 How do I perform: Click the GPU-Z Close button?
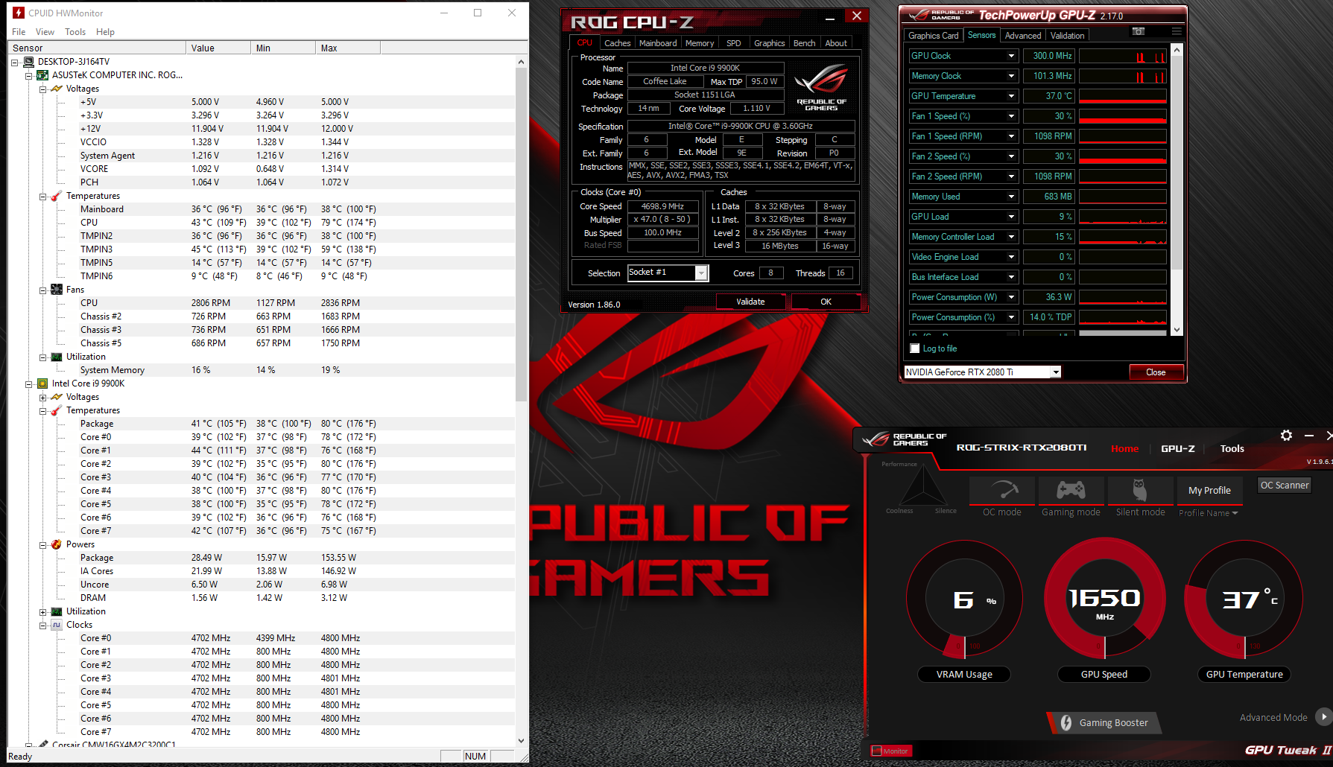(1156, 372)
